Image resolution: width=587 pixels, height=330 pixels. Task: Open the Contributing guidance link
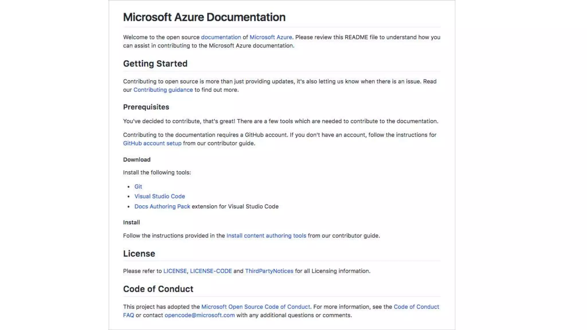click(x=163, y=90)
